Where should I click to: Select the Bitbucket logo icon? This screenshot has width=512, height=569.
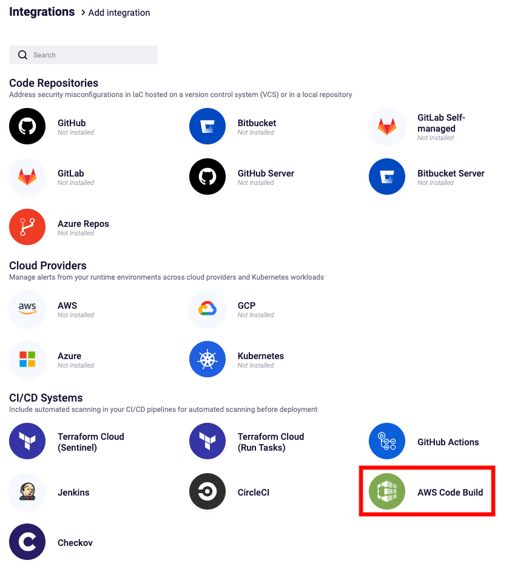[207, 126]
